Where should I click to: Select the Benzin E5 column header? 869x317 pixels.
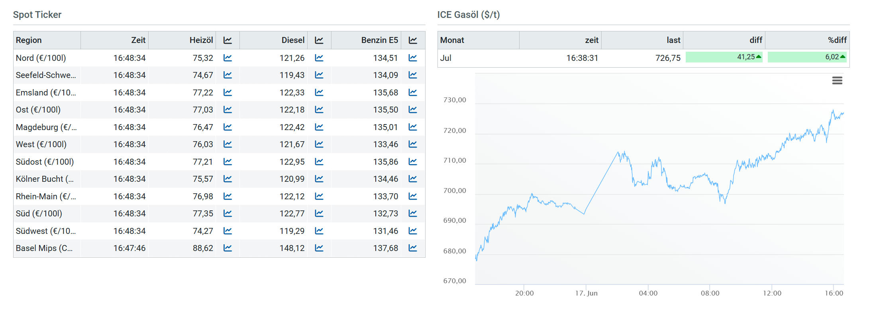pyautogui.click(x=379, y=40)
